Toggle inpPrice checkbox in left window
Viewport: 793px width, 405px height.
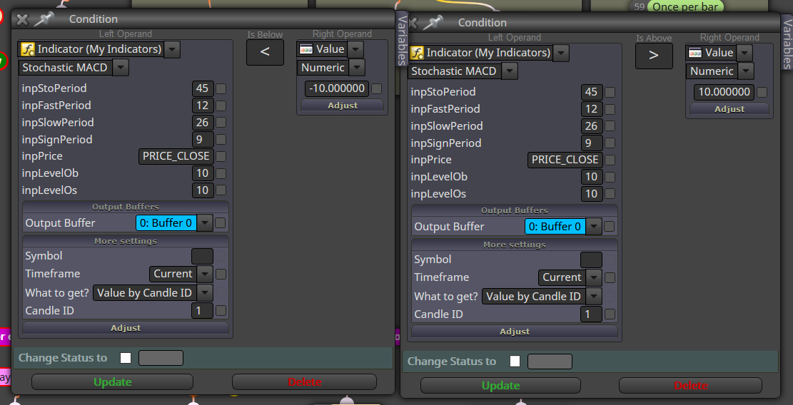[221, 157]
